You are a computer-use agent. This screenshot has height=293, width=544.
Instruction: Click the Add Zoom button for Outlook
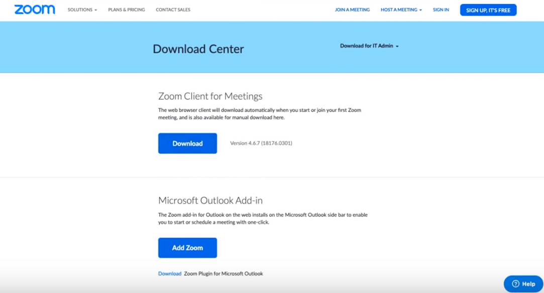click(187, 248)
